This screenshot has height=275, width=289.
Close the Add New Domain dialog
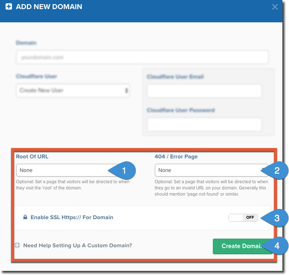click(x=275, y=7)
